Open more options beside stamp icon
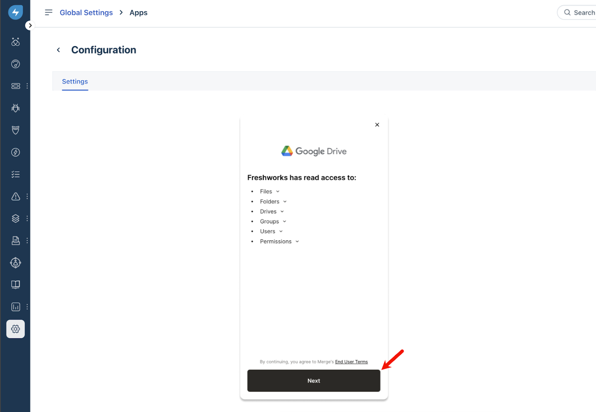 [x=27, y=241]
